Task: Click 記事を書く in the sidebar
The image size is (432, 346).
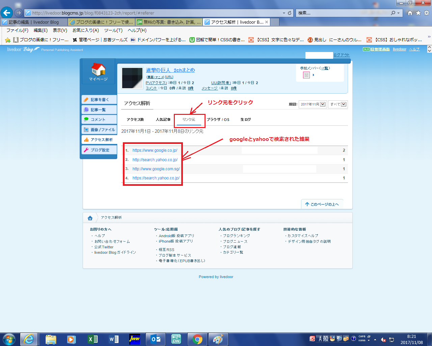Action: point(99,100)
